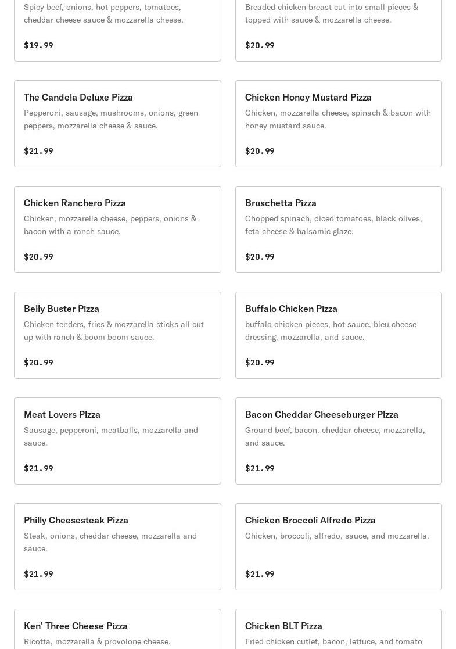Click The Candela Deluxe Pizza $21.99 price
Image resolution: width=456 pixels, height=649 pixels.
(x=38, y=151)
